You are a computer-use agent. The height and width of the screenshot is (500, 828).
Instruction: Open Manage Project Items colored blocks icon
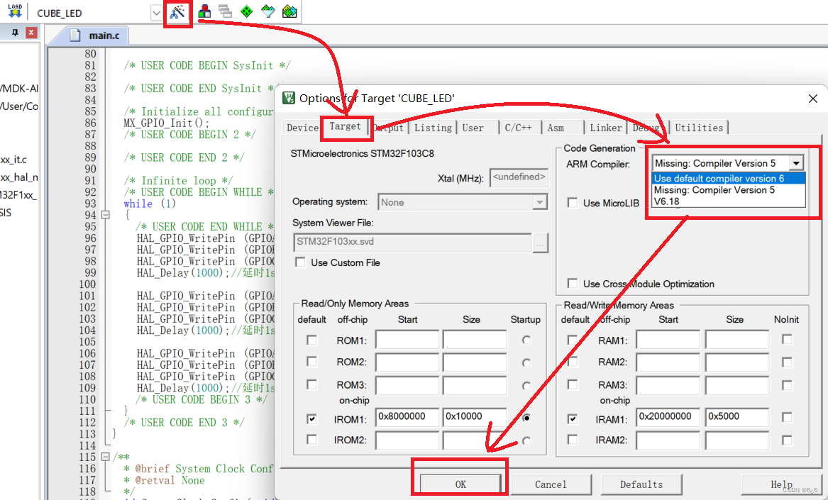(205, 11)
